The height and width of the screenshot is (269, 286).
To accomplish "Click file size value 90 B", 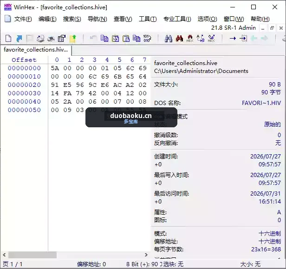I will (275, 84).
